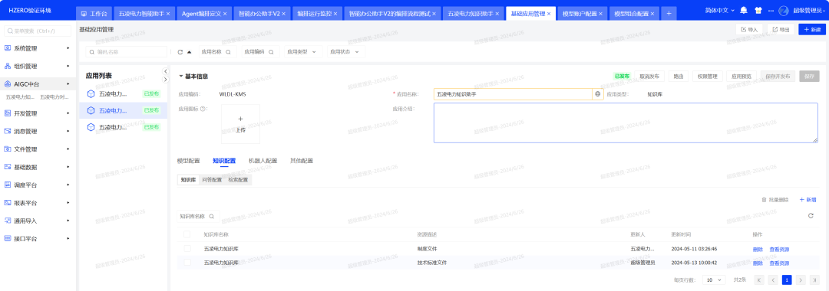
Task: Close the 五凌电力智能助手 tab
Action: coord(168,14)
